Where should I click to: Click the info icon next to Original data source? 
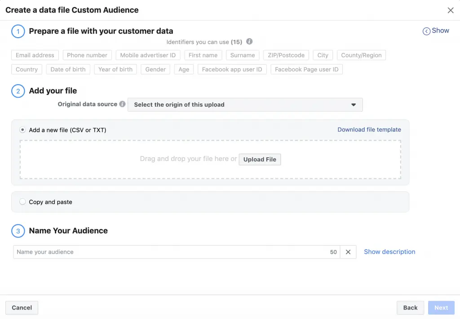click(x=122, y=104)
